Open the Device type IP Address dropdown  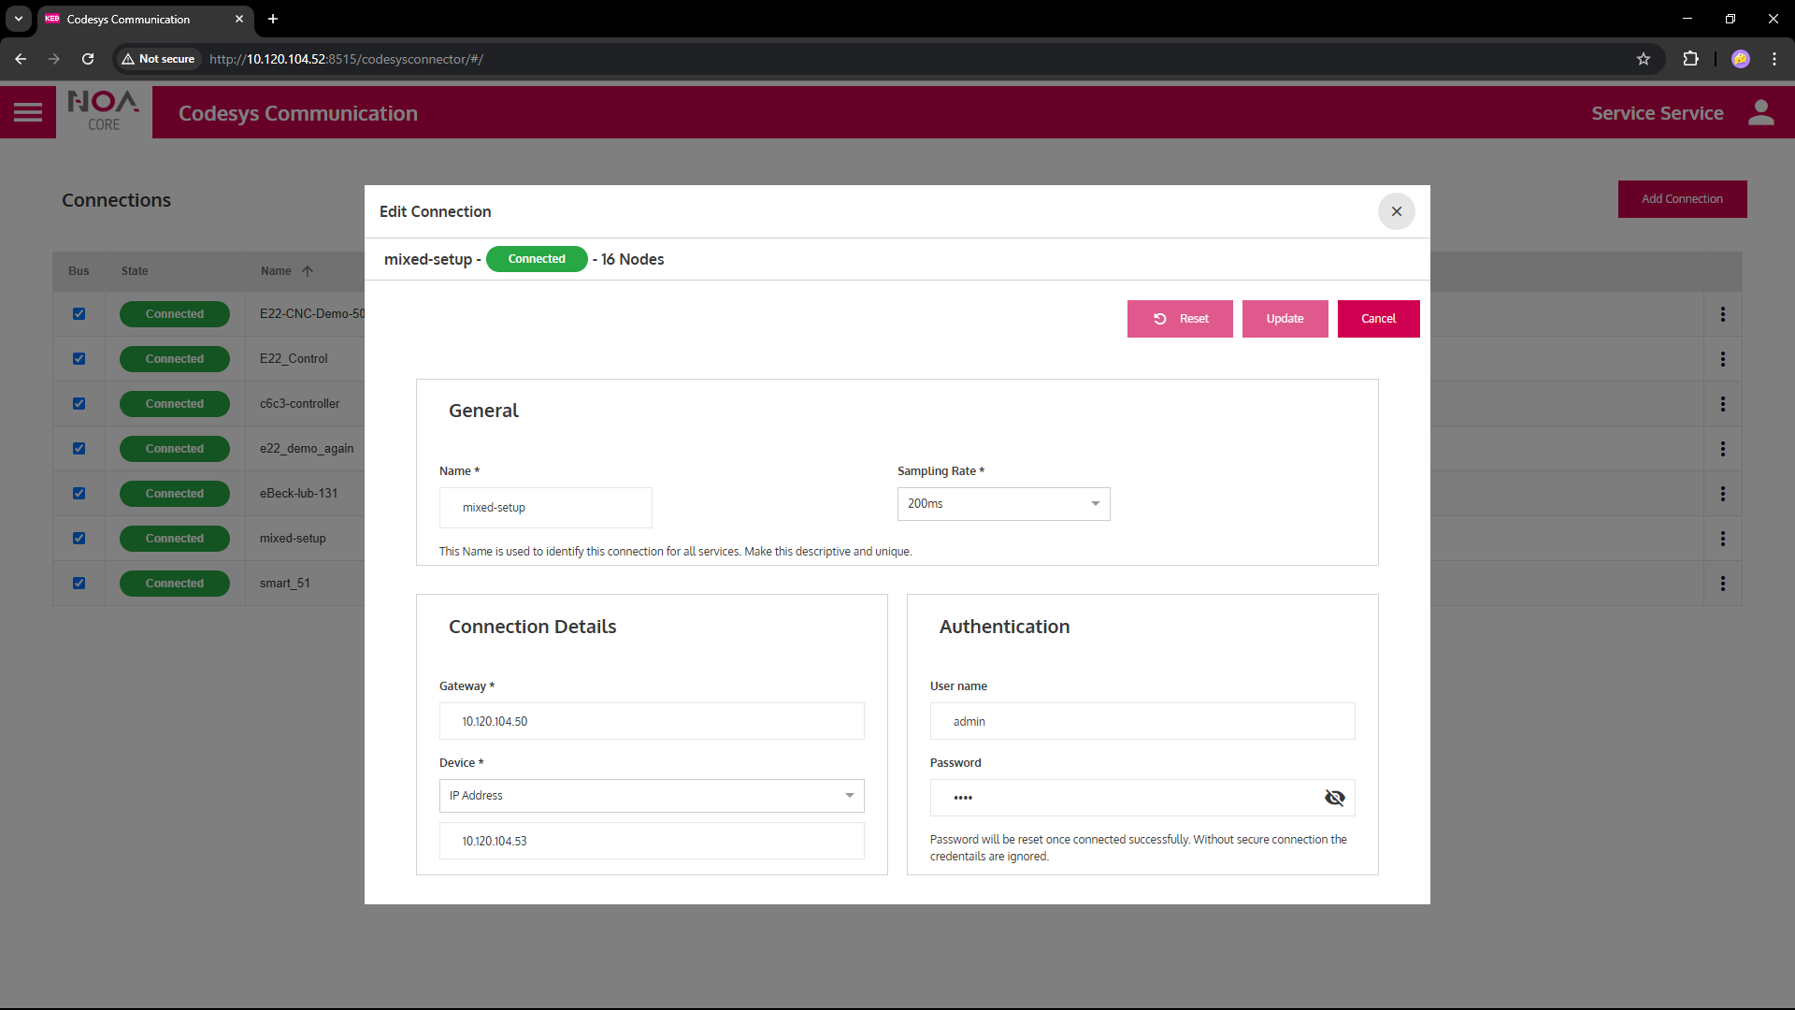652,796
